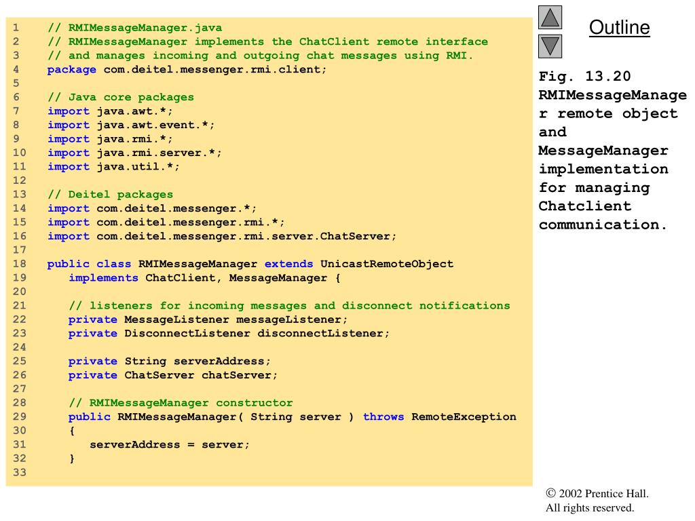695x521 pixels.
Task: Click 'UnicastRemoteObject' in class declaration
Action: click(387, 264)
